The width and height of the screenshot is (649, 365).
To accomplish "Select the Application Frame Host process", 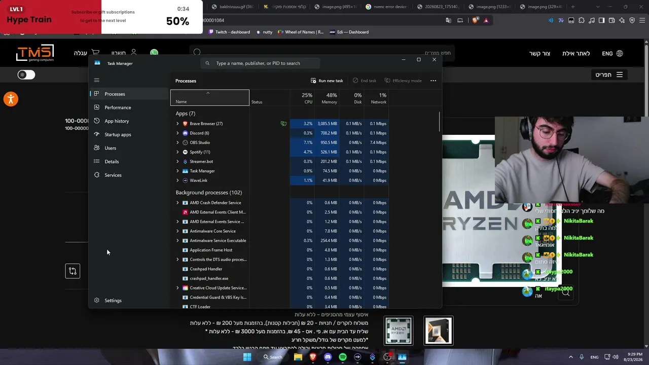I will pyautogui.click(x=279, y=250).
